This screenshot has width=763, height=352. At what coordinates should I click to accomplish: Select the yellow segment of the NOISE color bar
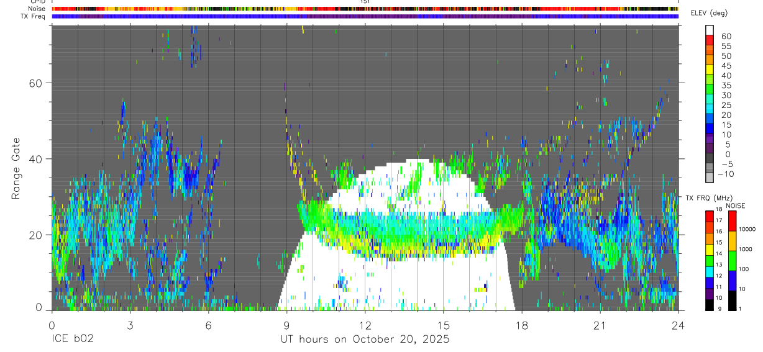pyautogui.click(x=732, y=241)
